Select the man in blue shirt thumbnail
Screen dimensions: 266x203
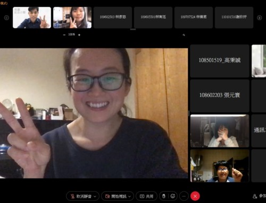[x=32, y=17]
